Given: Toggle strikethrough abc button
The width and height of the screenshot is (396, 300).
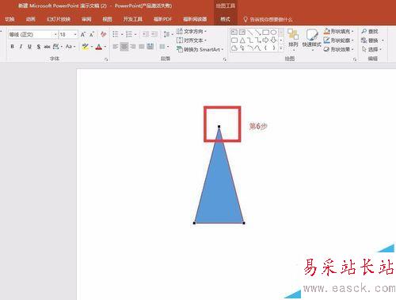Looking at the screenshot, I should pyautogui.click(x=48, y=47).
